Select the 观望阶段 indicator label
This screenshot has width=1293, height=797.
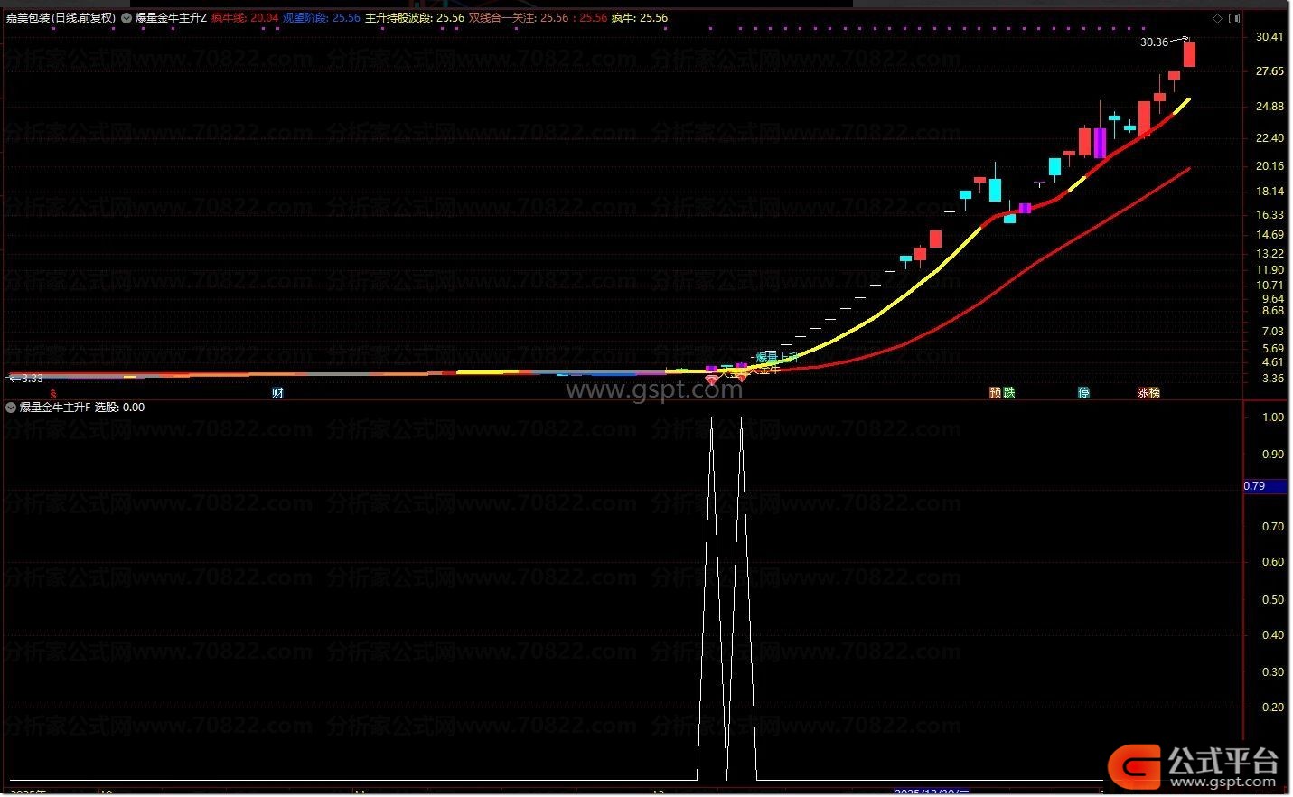click(x=321, y=18)
